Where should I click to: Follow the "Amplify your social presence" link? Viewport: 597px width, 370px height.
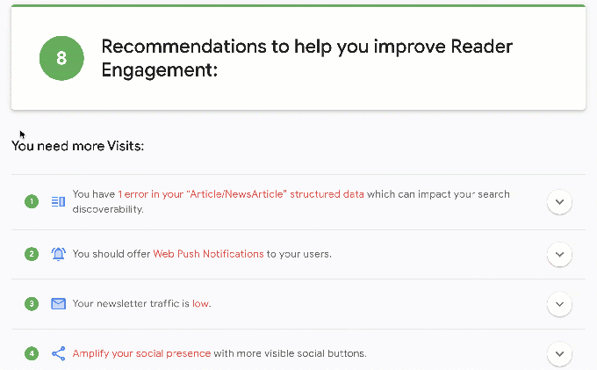141,353
